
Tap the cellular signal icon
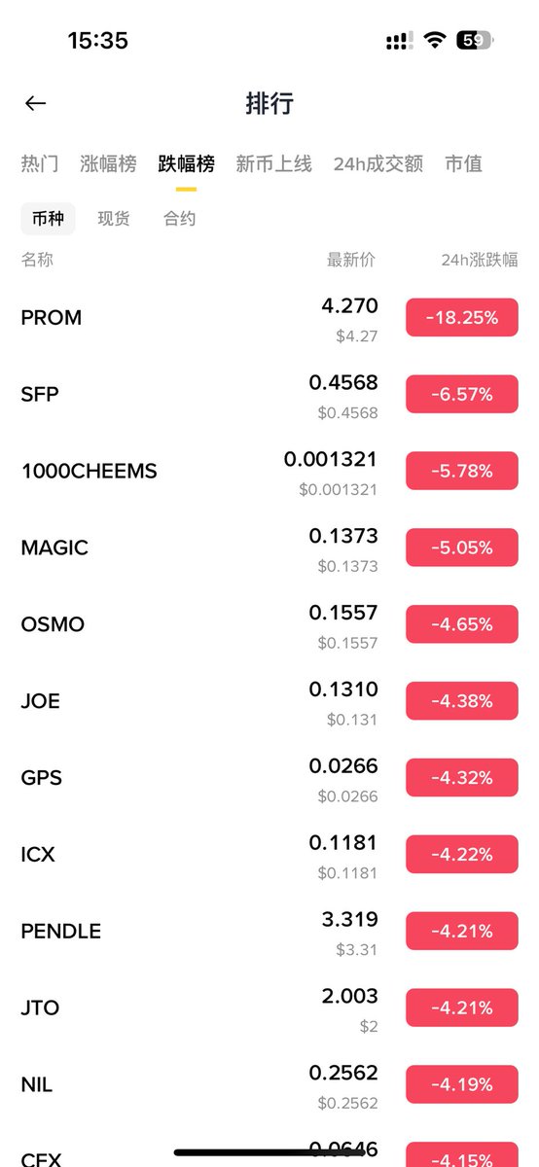coord(398,41)
